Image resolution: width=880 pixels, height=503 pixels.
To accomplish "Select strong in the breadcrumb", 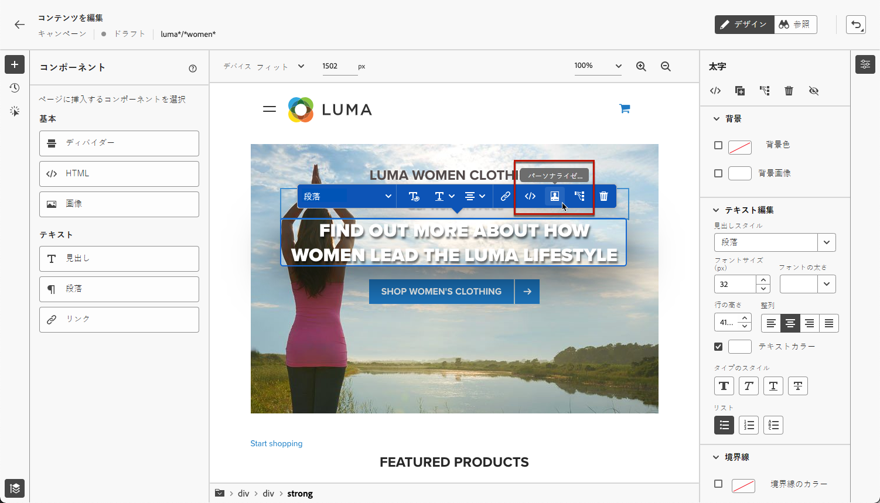I will tap(300, 494).
